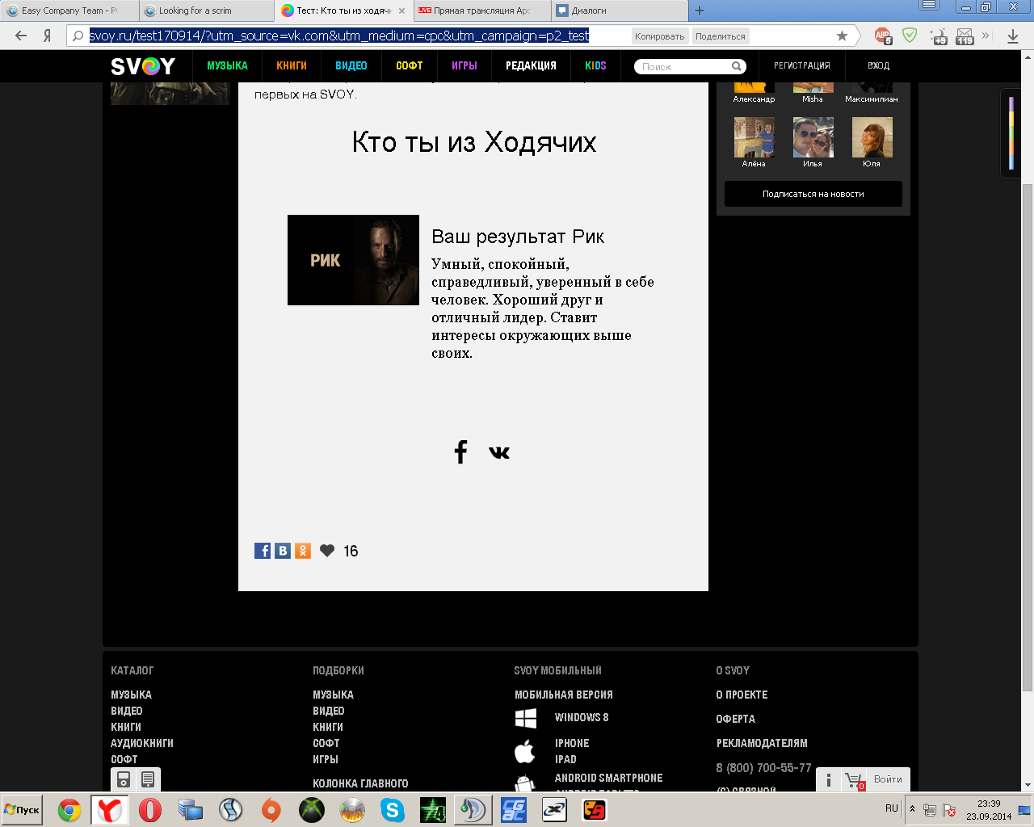
Task: Share result on VK with large VK icon
Action: click(x=499, y=452)
